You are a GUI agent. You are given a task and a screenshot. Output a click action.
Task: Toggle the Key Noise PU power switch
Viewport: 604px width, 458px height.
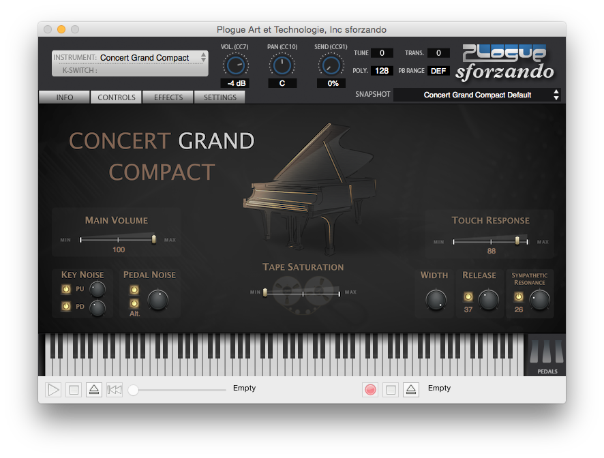tap(66, 289)
